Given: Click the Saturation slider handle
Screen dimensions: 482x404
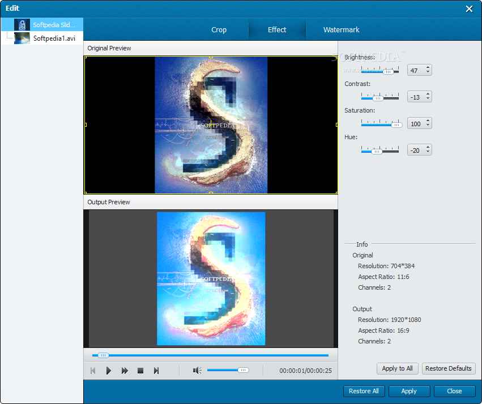Looking at the screenshot, I should point(397,124).
